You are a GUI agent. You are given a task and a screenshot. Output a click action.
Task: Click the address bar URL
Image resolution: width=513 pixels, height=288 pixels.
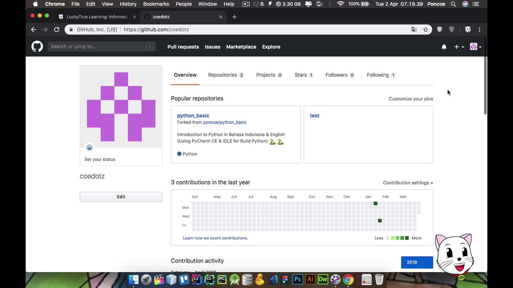pos(156,30)
